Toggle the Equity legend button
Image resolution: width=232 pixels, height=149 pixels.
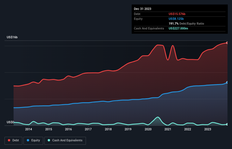point(33,141)
